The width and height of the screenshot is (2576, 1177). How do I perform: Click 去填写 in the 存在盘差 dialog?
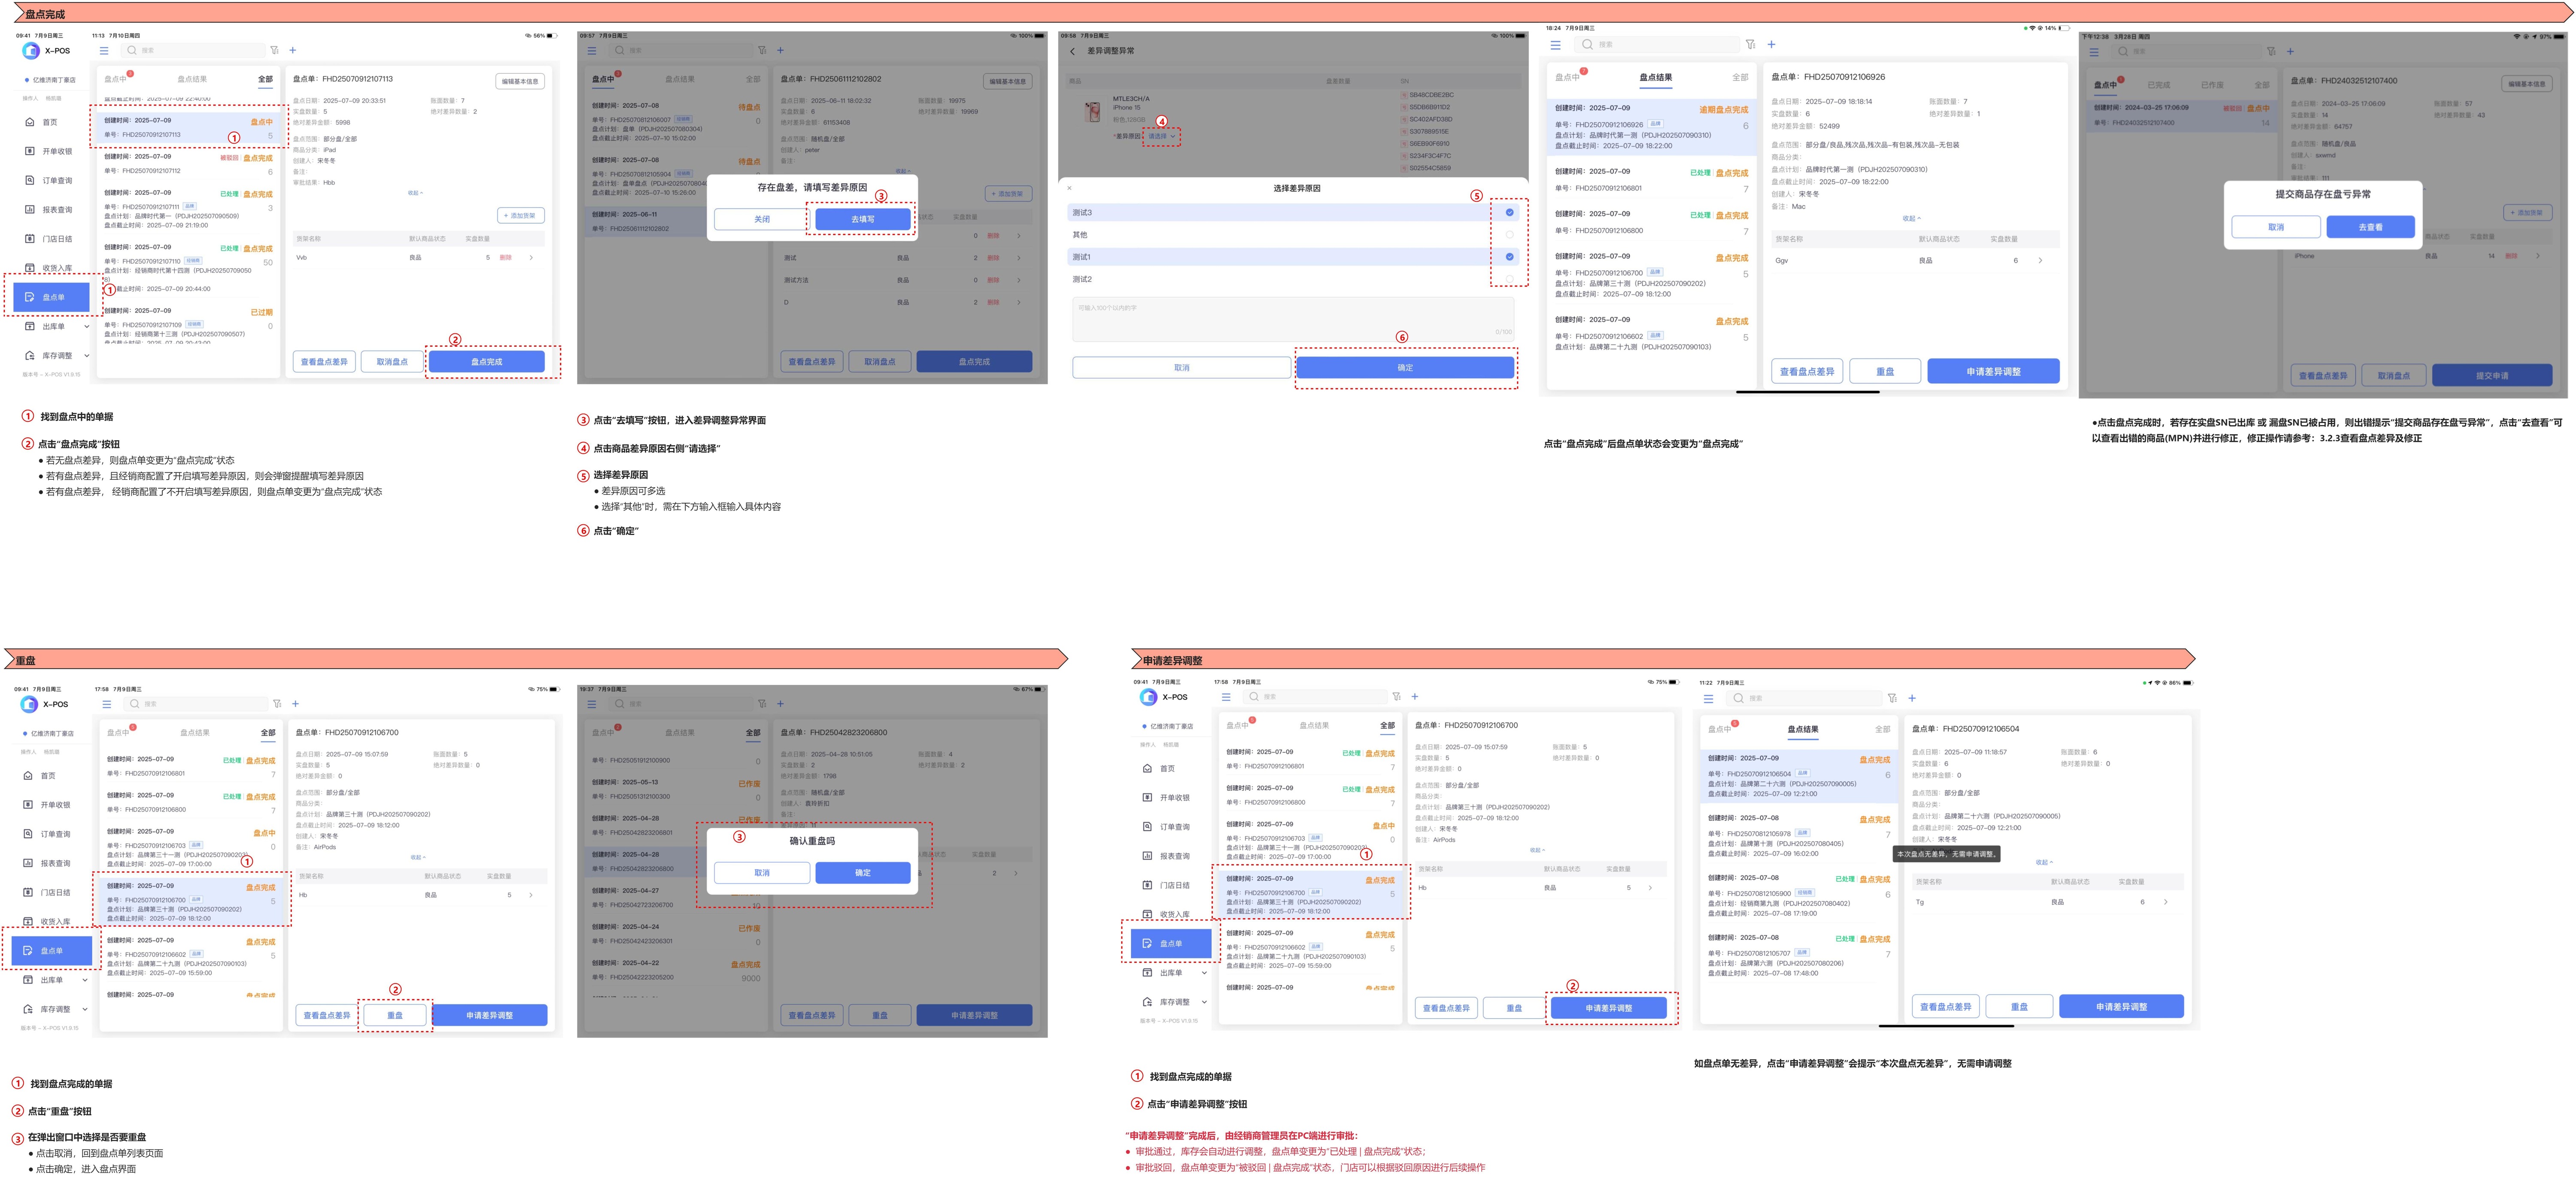pyautogui.click(x=862, y=219)
